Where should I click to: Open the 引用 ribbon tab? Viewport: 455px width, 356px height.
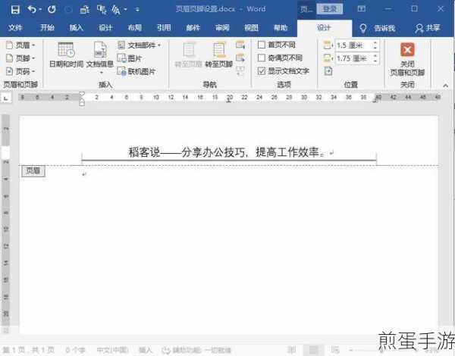pos(164,28)
